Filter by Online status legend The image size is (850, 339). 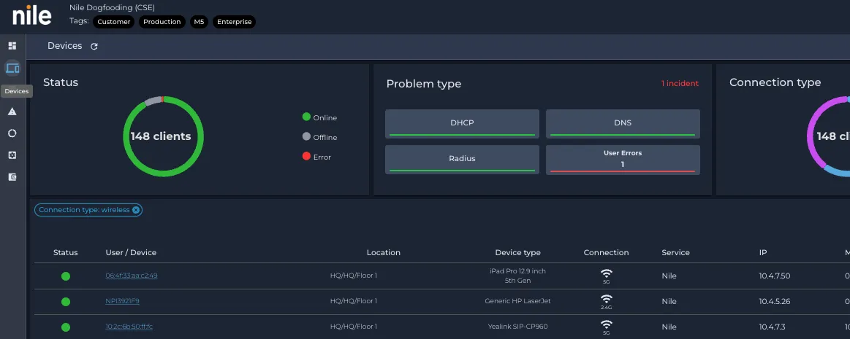pyautogui.click(x=319, y=117)
